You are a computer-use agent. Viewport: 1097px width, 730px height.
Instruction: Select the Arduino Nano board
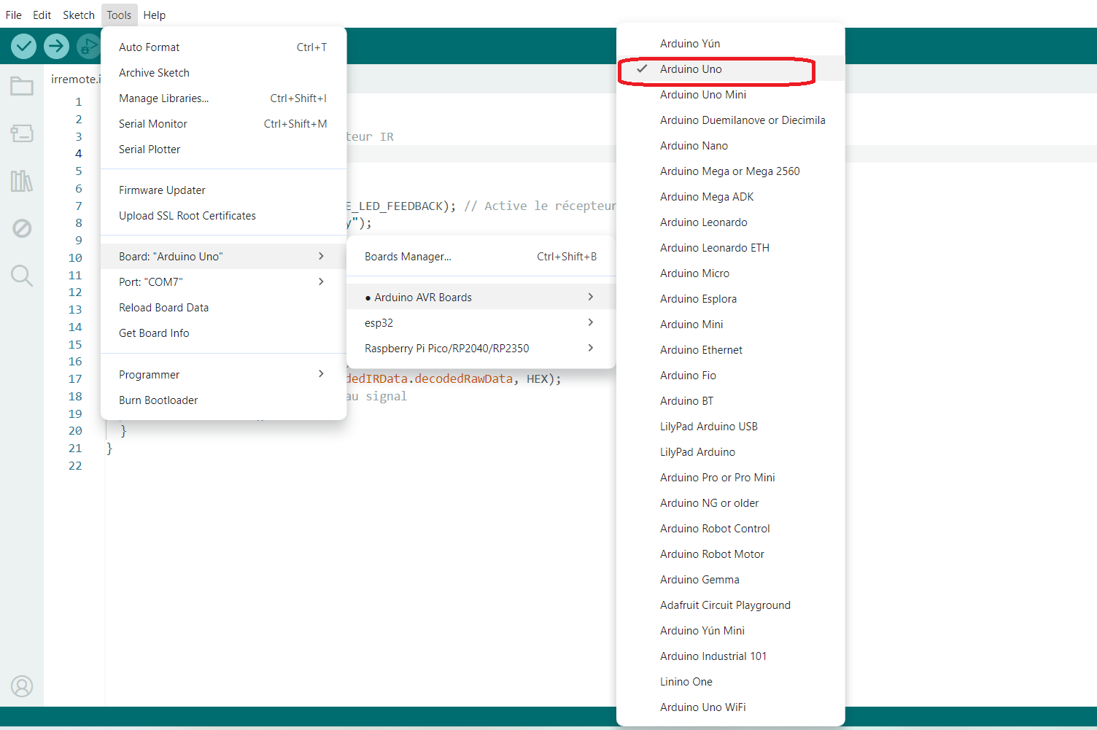pos(731,146)
